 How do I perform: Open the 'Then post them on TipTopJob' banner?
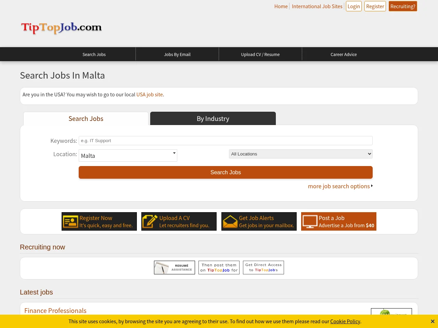coord(219,268)
